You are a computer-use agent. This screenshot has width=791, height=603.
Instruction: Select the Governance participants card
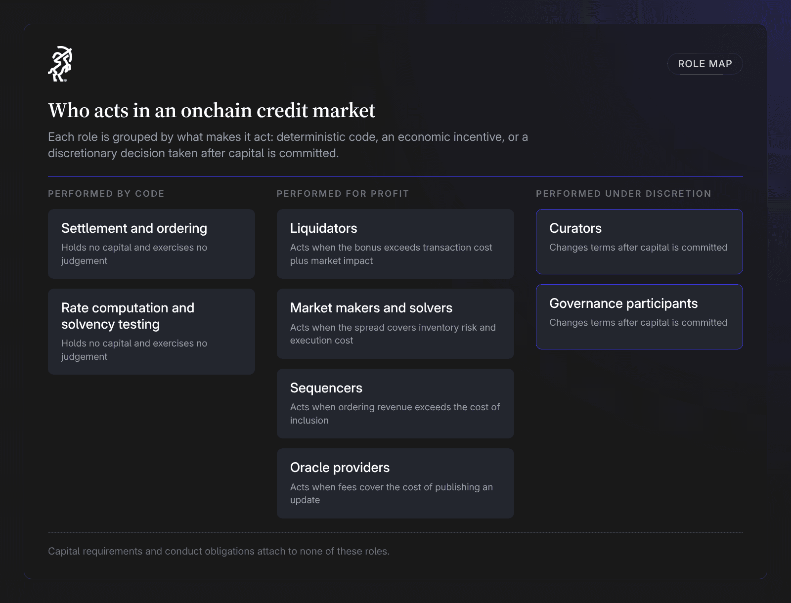point(639,317)
